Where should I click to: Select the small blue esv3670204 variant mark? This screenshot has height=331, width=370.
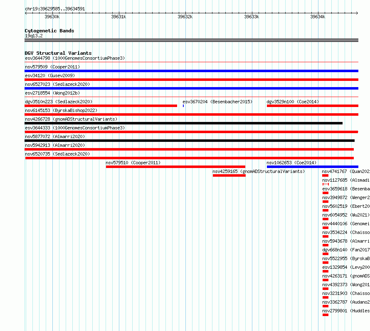183,106
